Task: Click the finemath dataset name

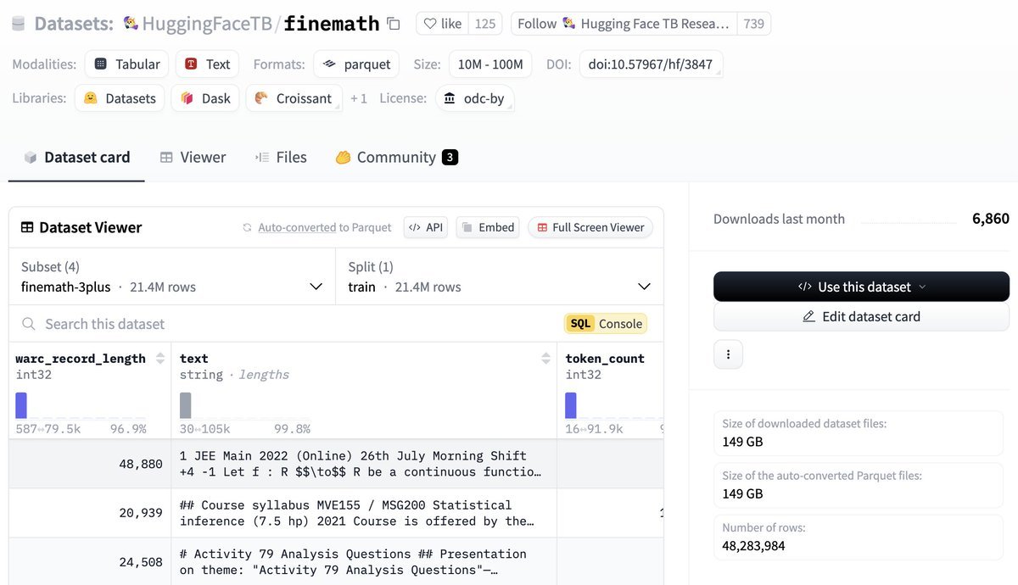Action: pos(332,24)
